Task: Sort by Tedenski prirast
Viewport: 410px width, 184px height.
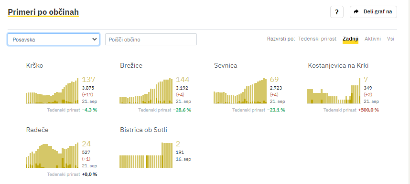Action: pos(317,39)
